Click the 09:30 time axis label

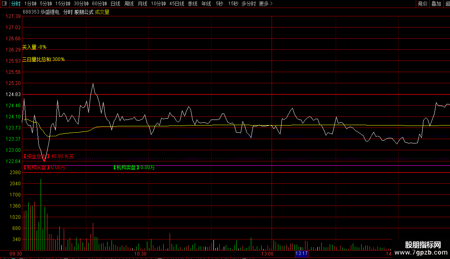16,253
